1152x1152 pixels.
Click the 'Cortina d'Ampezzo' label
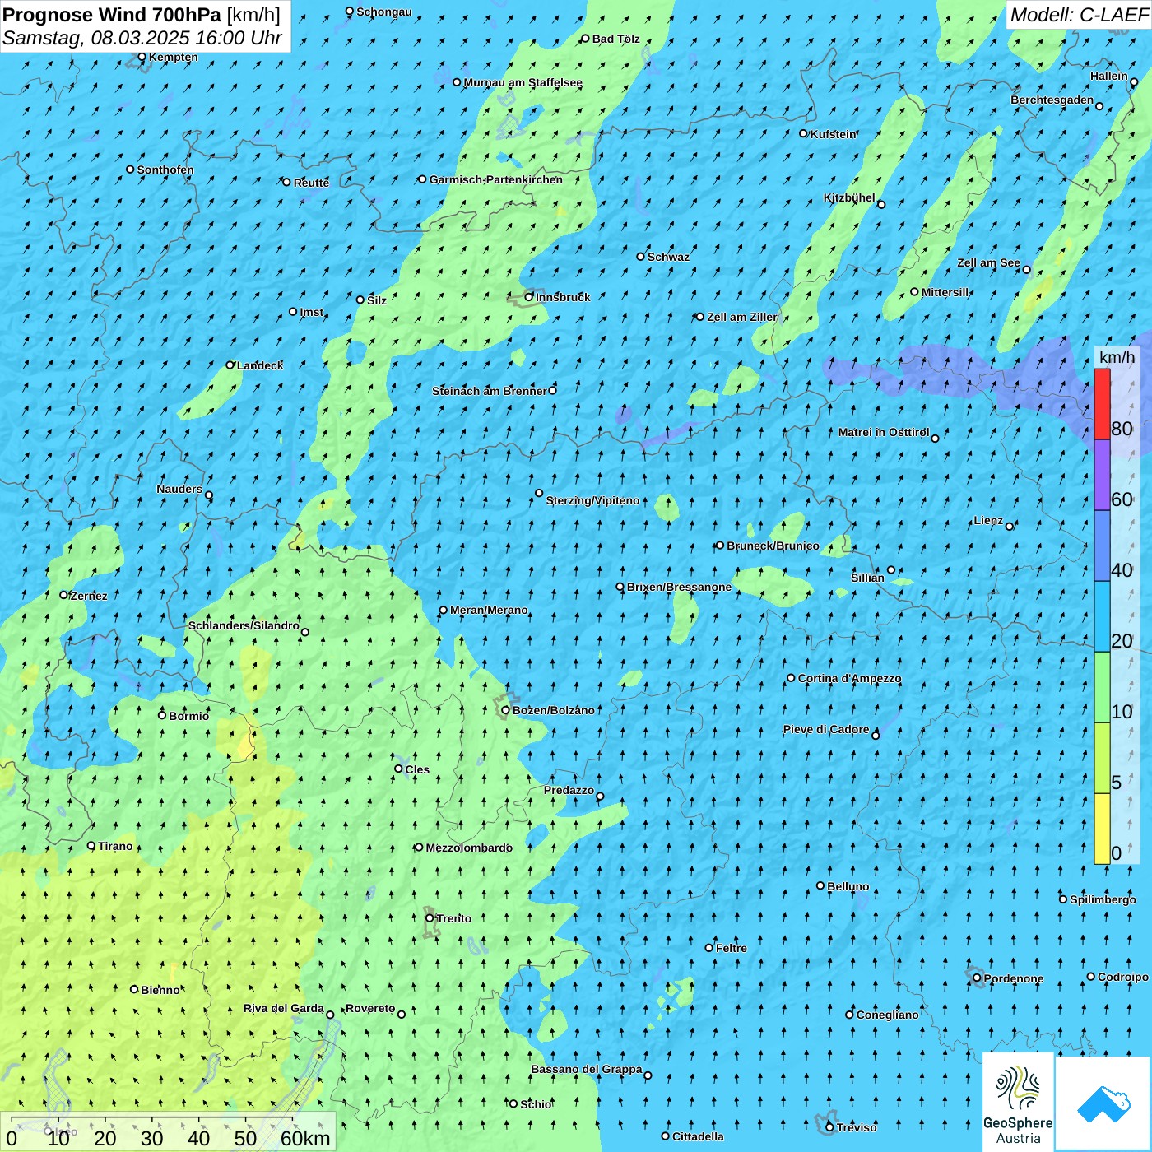[849, 678]
